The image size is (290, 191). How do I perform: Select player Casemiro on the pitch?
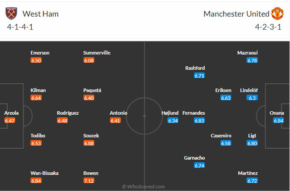click(x=221, y=136)
